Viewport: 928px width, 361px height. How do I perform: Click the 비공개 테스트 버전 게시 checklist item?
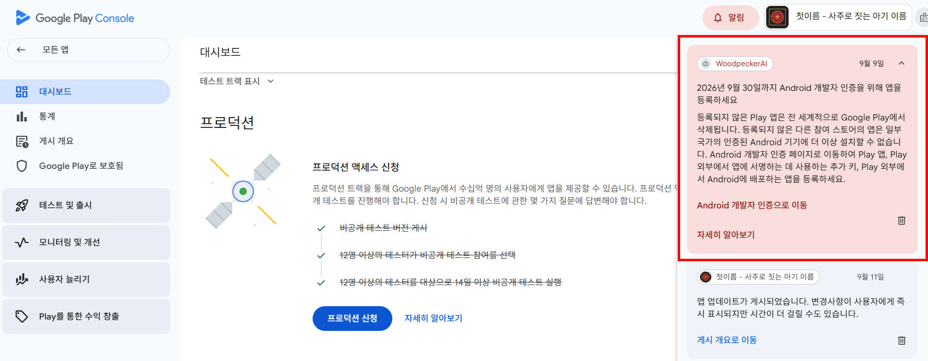coord(383,228)
